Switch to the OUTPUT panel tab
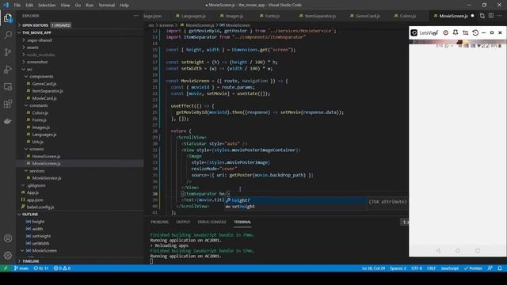 click(183, 222)
